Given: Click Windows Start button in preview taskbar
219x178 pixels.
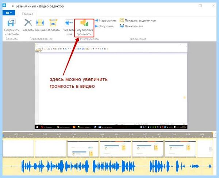Looking at the screenshot, I should [37, 127].
